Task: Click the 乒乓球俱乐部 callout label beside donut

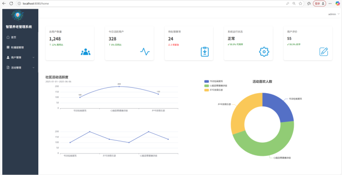Action: [224, 104]
